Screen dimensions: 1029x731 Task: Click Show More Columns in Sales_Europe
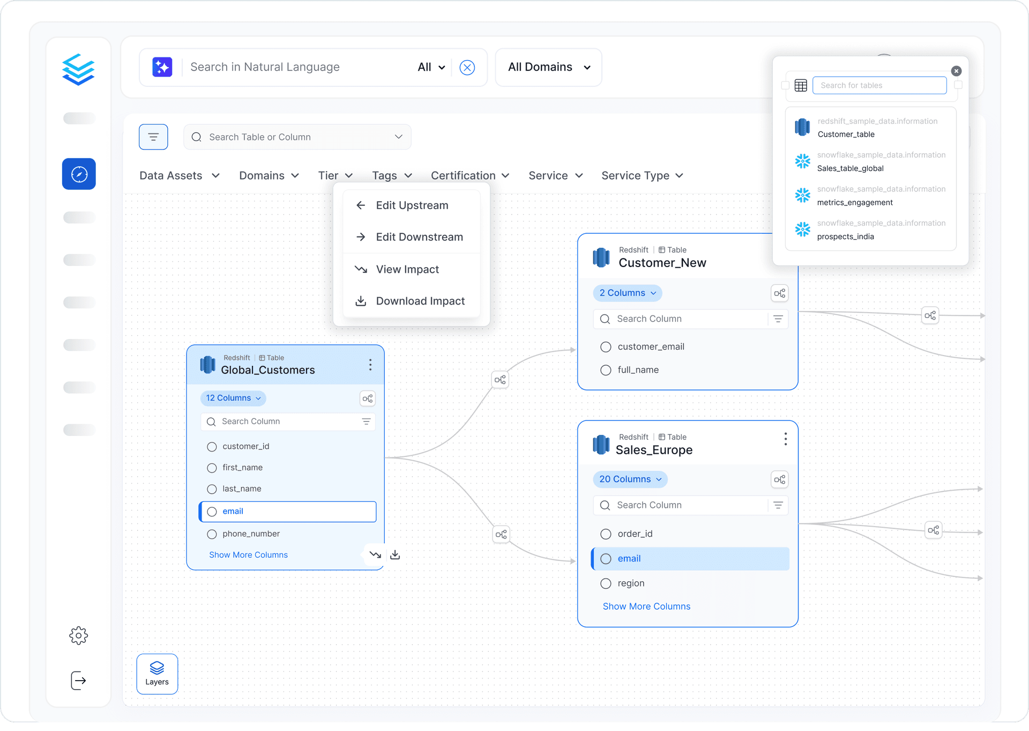[x=646, y=606]
